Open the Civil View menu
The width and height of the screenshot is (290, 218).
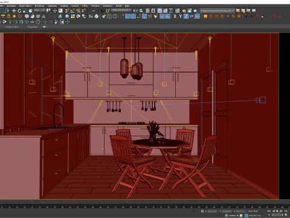click(95, 6)
